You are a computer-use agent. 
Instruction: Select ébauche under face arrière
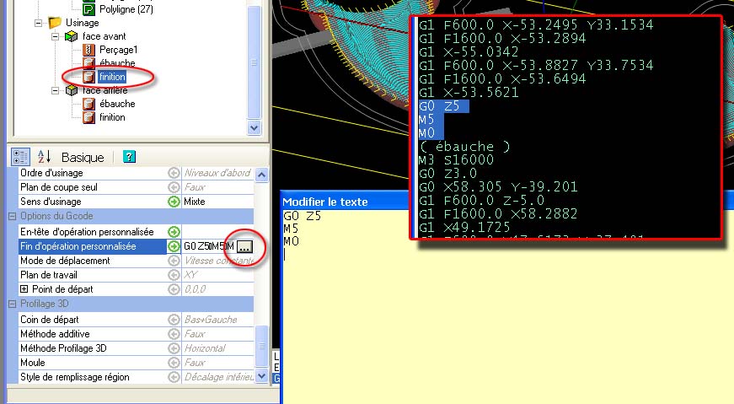[x=116, y=104]
